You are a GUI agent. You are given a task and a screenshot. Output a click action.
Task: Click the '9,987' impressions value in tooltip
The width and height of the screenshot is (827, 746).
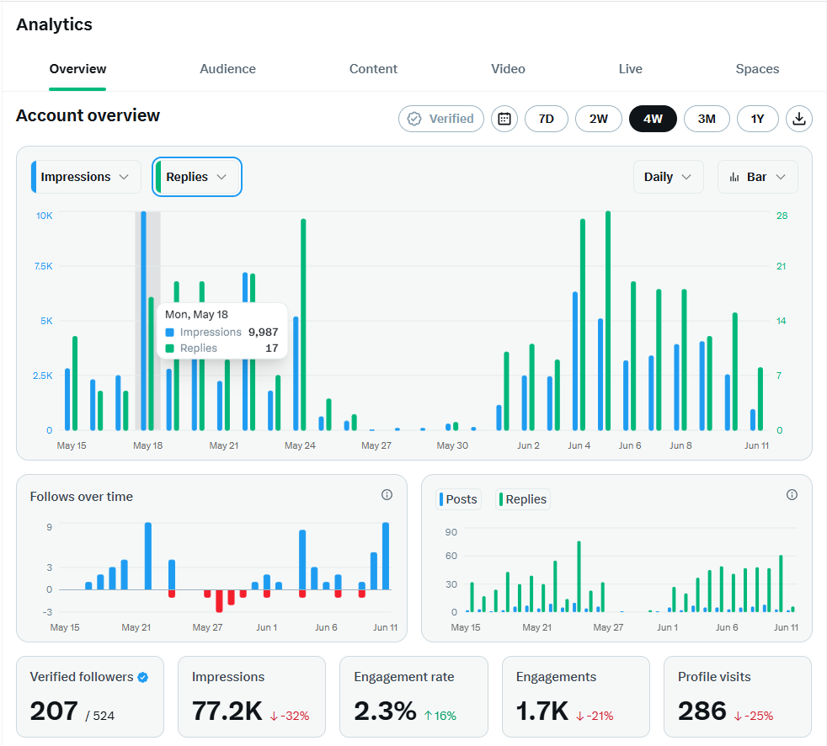tap(264, 332)
